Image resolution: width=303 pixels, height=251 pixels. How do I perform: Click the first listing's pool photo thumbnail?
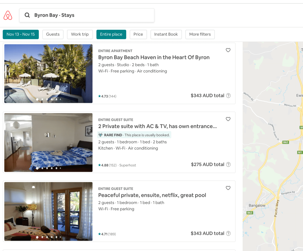(x=48, y=74)
